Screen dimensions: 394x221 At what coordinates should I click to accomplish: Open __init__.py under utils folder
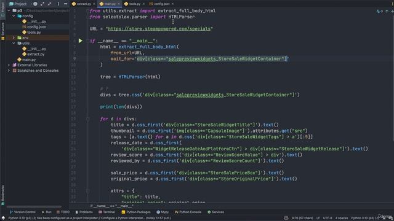click(34, 49)
